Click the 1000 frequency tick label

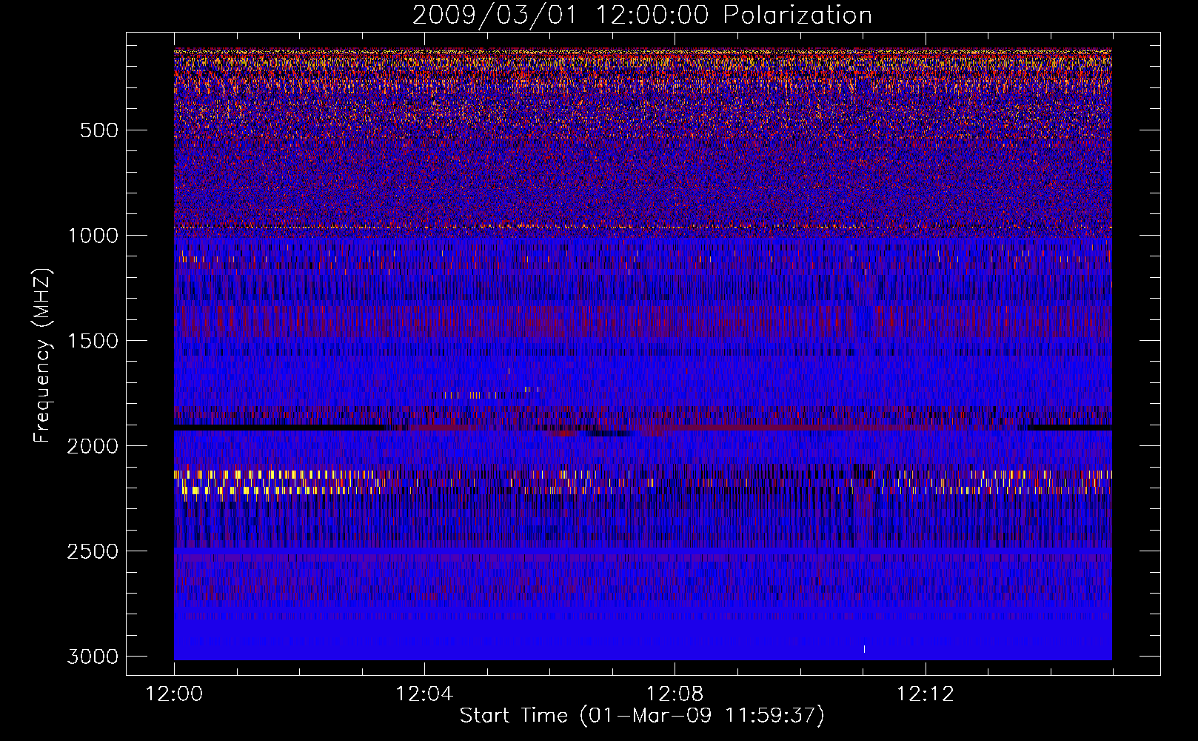93,236
